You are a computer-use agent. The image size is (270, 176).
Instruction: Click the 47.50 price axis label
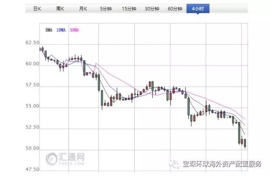[32, 170]
